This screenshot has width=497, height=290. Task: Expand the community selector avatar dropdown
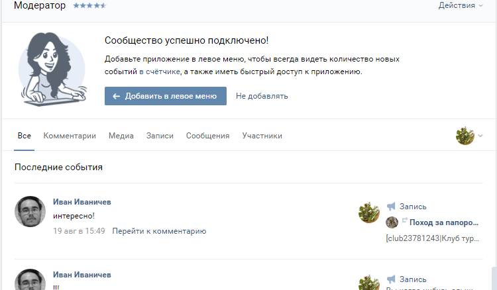[469, 136]
